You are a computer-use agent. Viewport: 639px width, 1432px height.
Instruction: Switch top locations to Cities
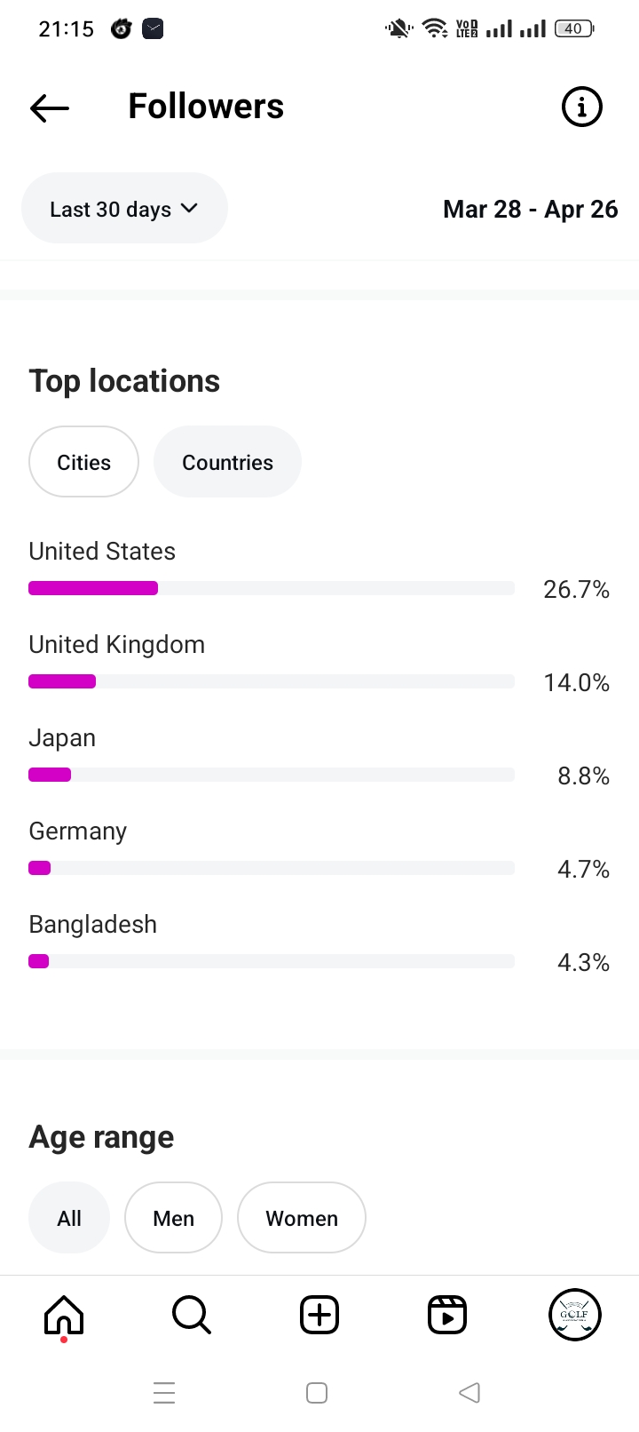(84, 462)
